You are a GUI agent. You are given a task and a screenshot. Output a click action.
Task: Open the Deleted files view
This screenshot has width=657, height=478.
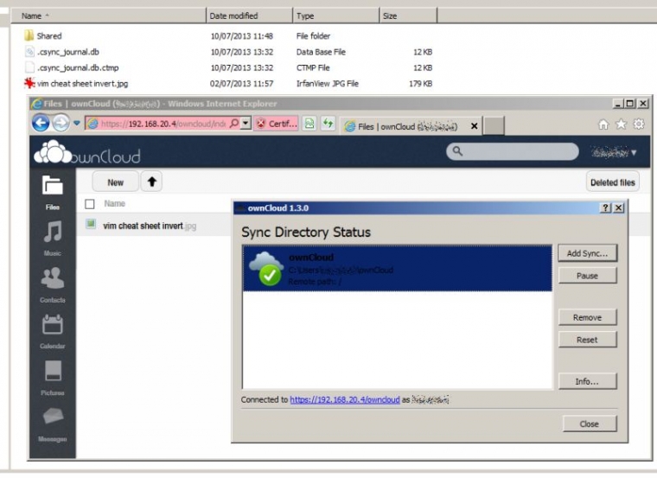(613, 182)
